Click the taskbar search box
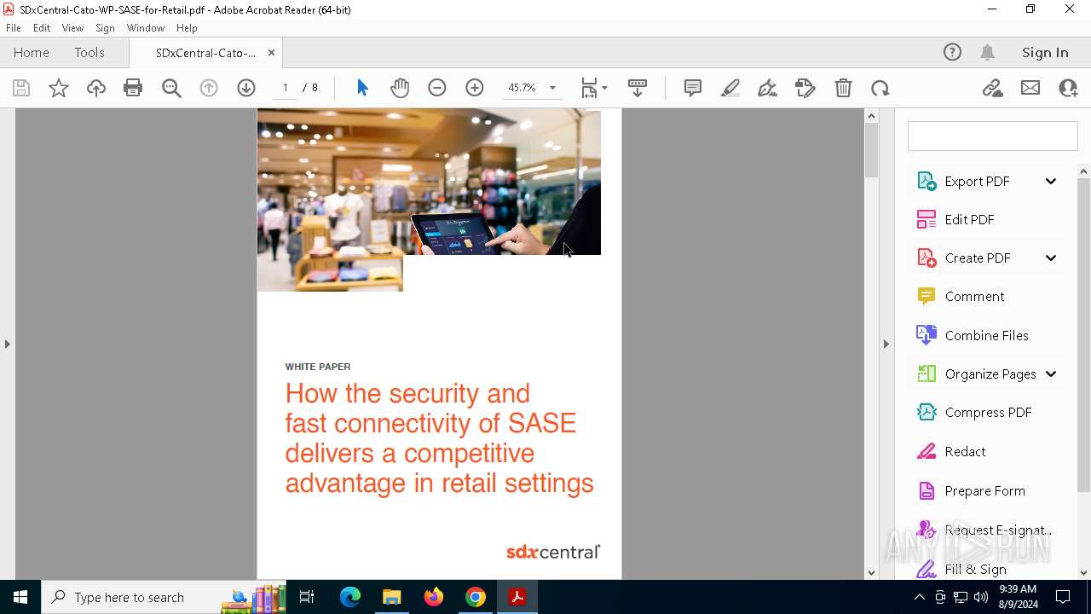The width and height of the screenshot is (1091, 614). coord(164,597)
